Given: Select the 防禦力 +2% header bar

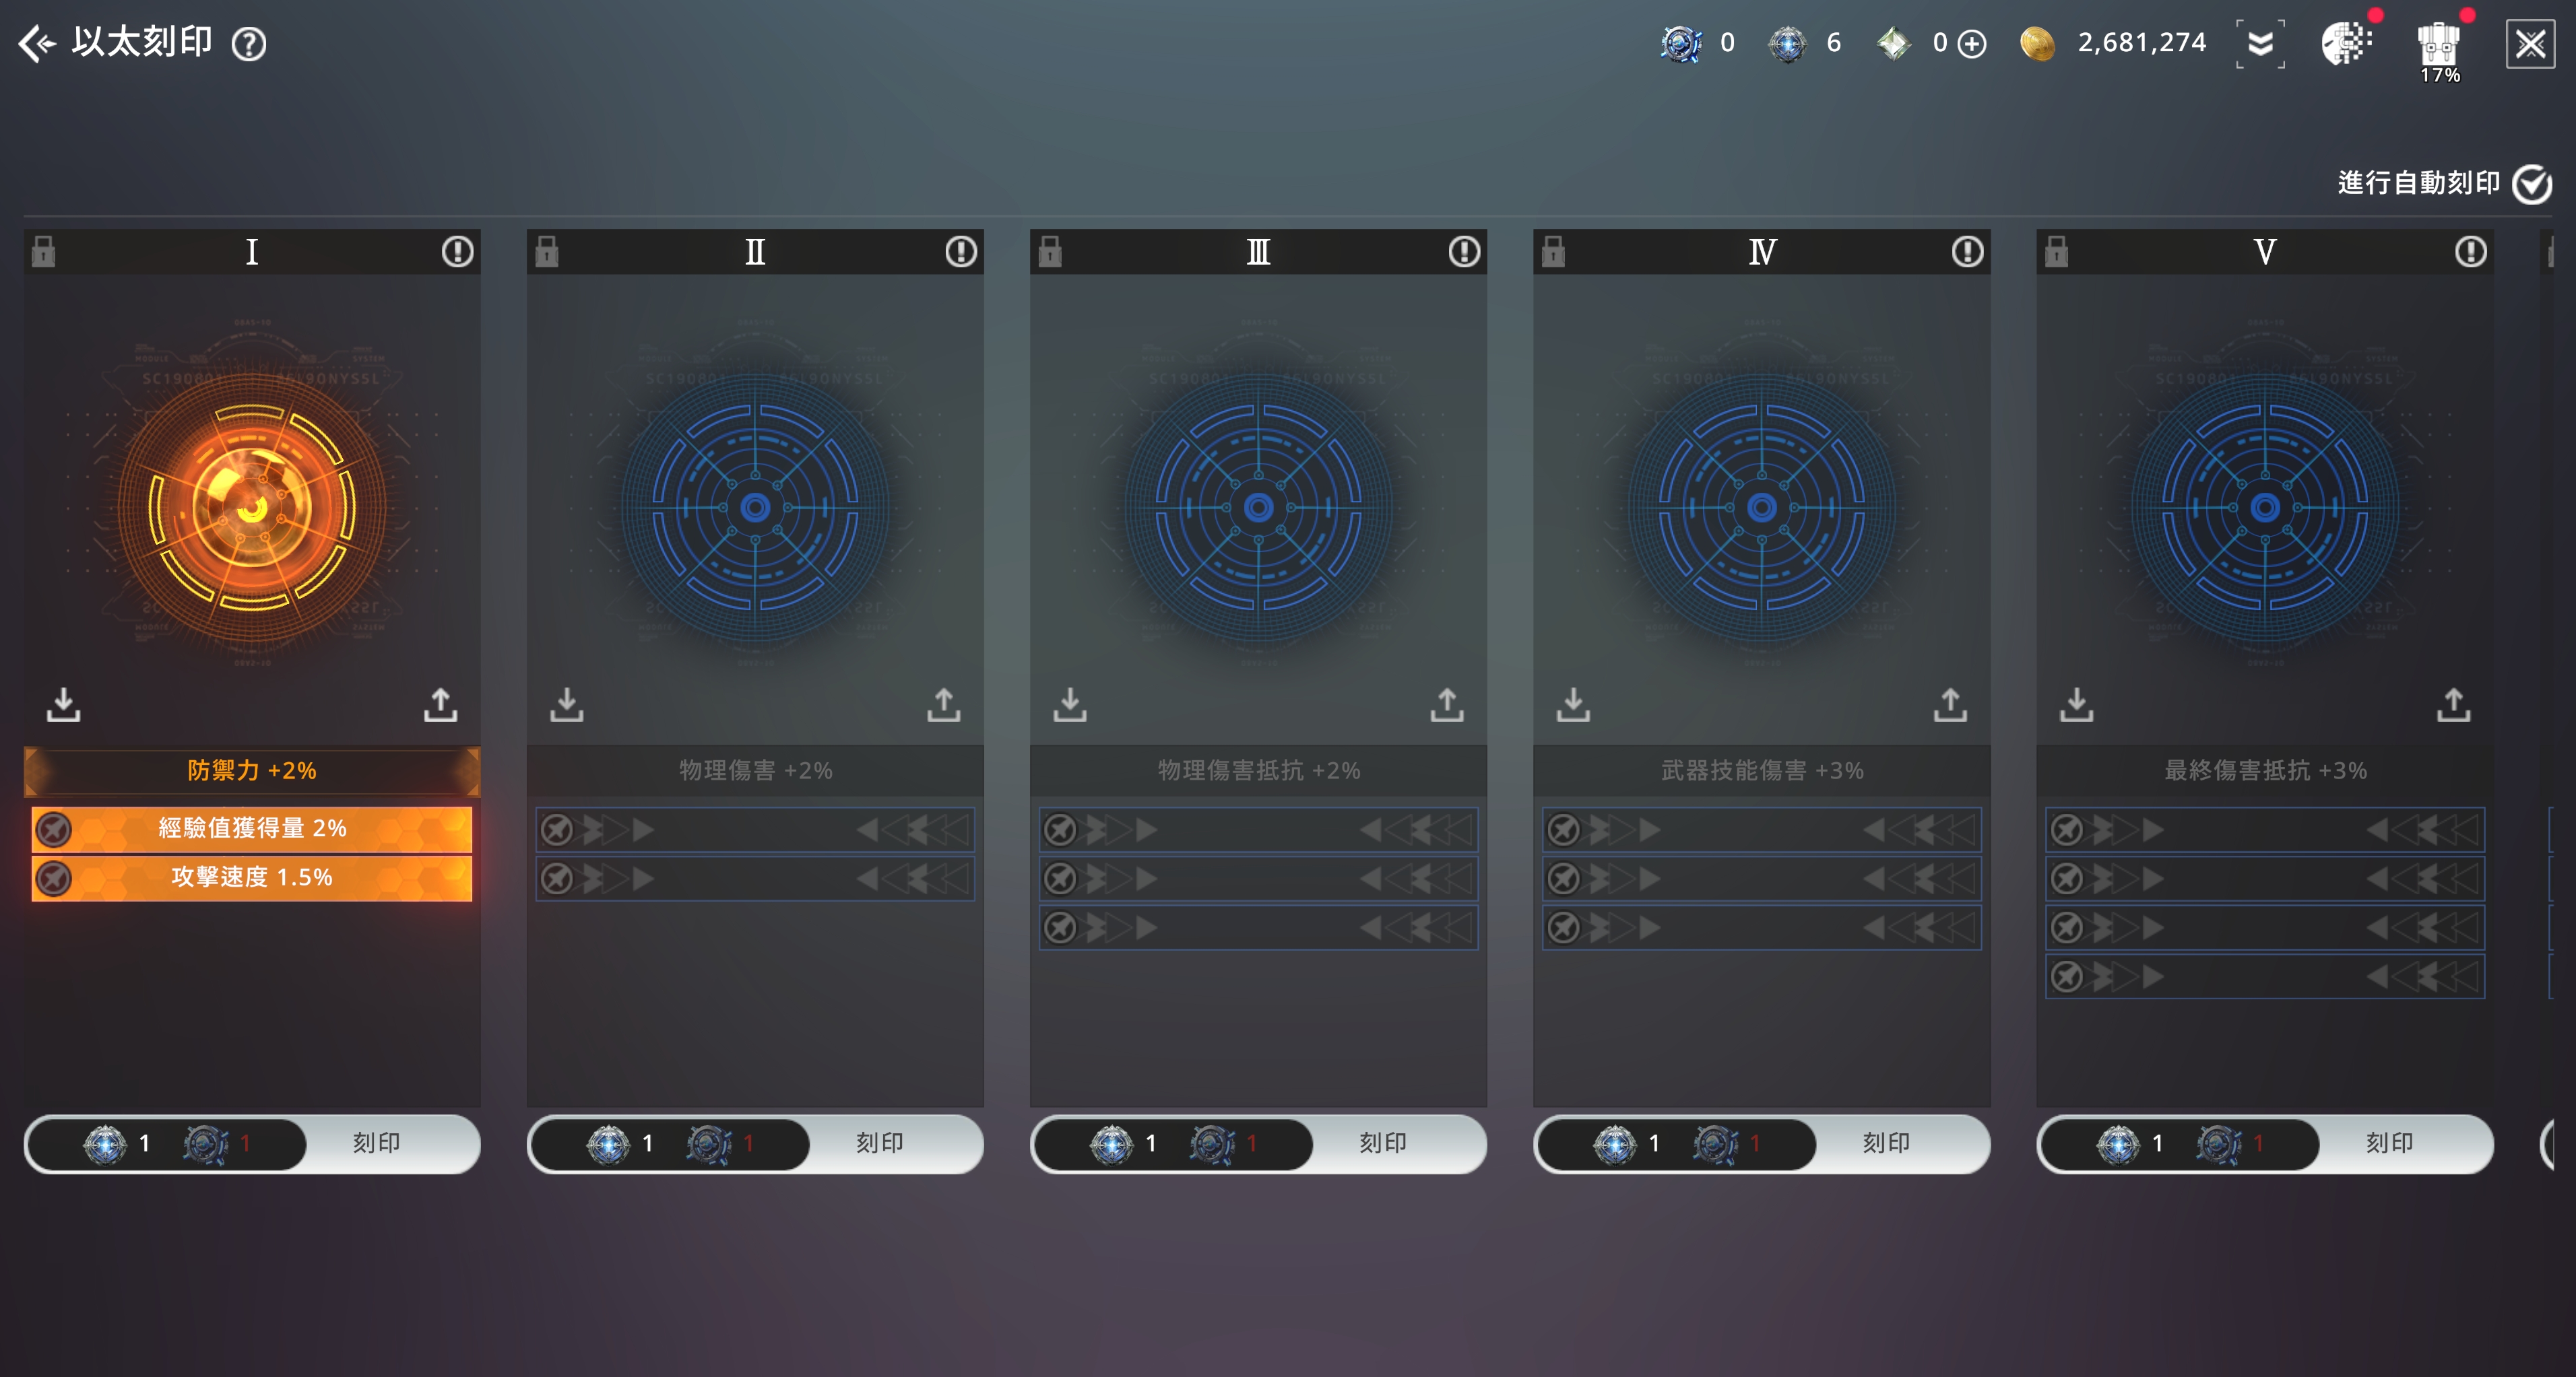Looking at the screenshot, I should [x=252, y=770].
